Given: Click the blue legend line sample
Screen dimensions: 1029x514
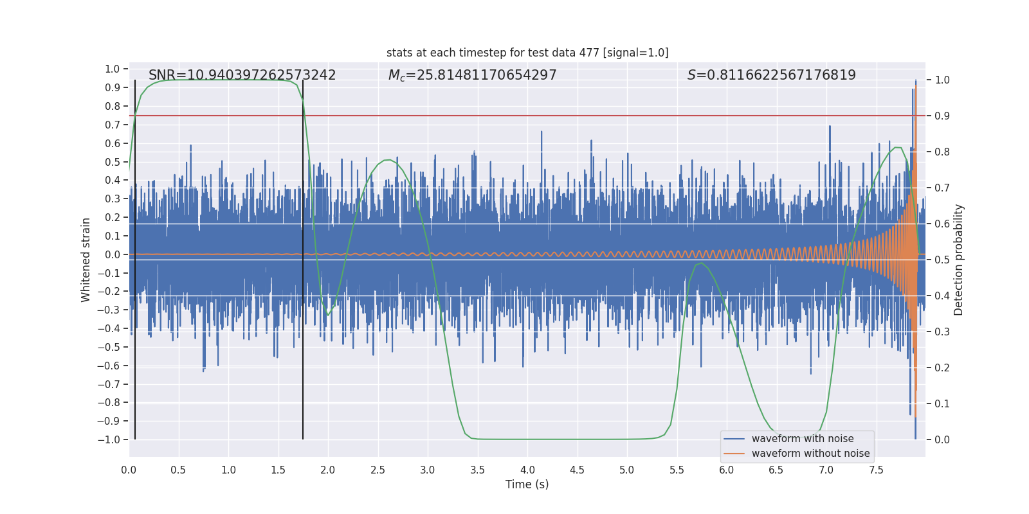Looking at the screenshot, I should (x=734, y=439).
